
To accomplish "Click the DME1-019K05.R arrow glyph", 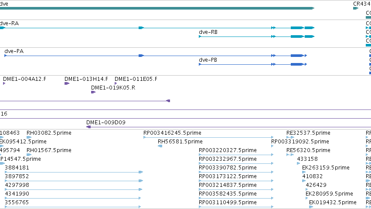I will 93,92.
